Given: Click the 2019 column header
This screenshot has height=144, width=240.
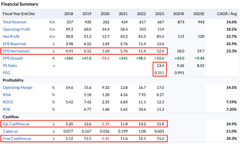Looking at the screenshot, I should click(x=87, y=14).
